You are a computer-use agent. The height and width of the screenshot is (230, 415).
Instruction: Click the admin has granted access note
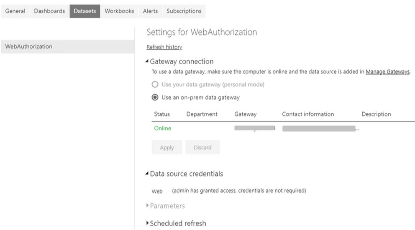pyautogui.click(x=239, y=191)
